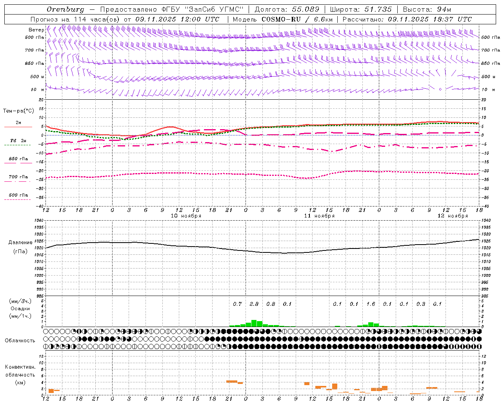Click the tallest green precipitation bar
This screenshot has height=402, width=502.
(x=254, y=323)
